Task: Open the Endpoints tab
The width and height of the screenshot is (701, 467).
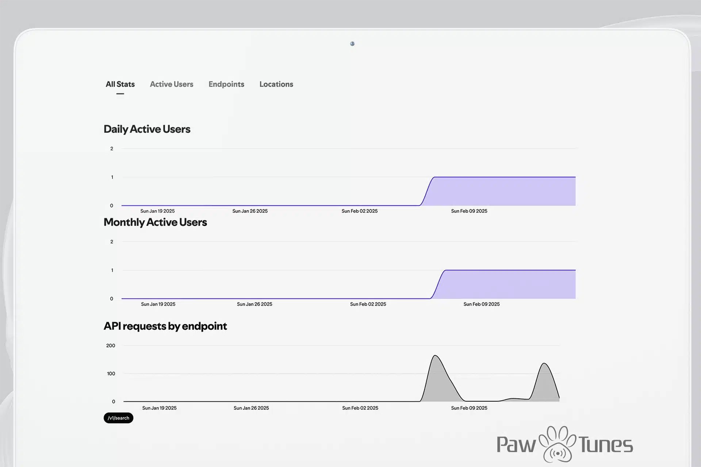Action: pos(226,84)
